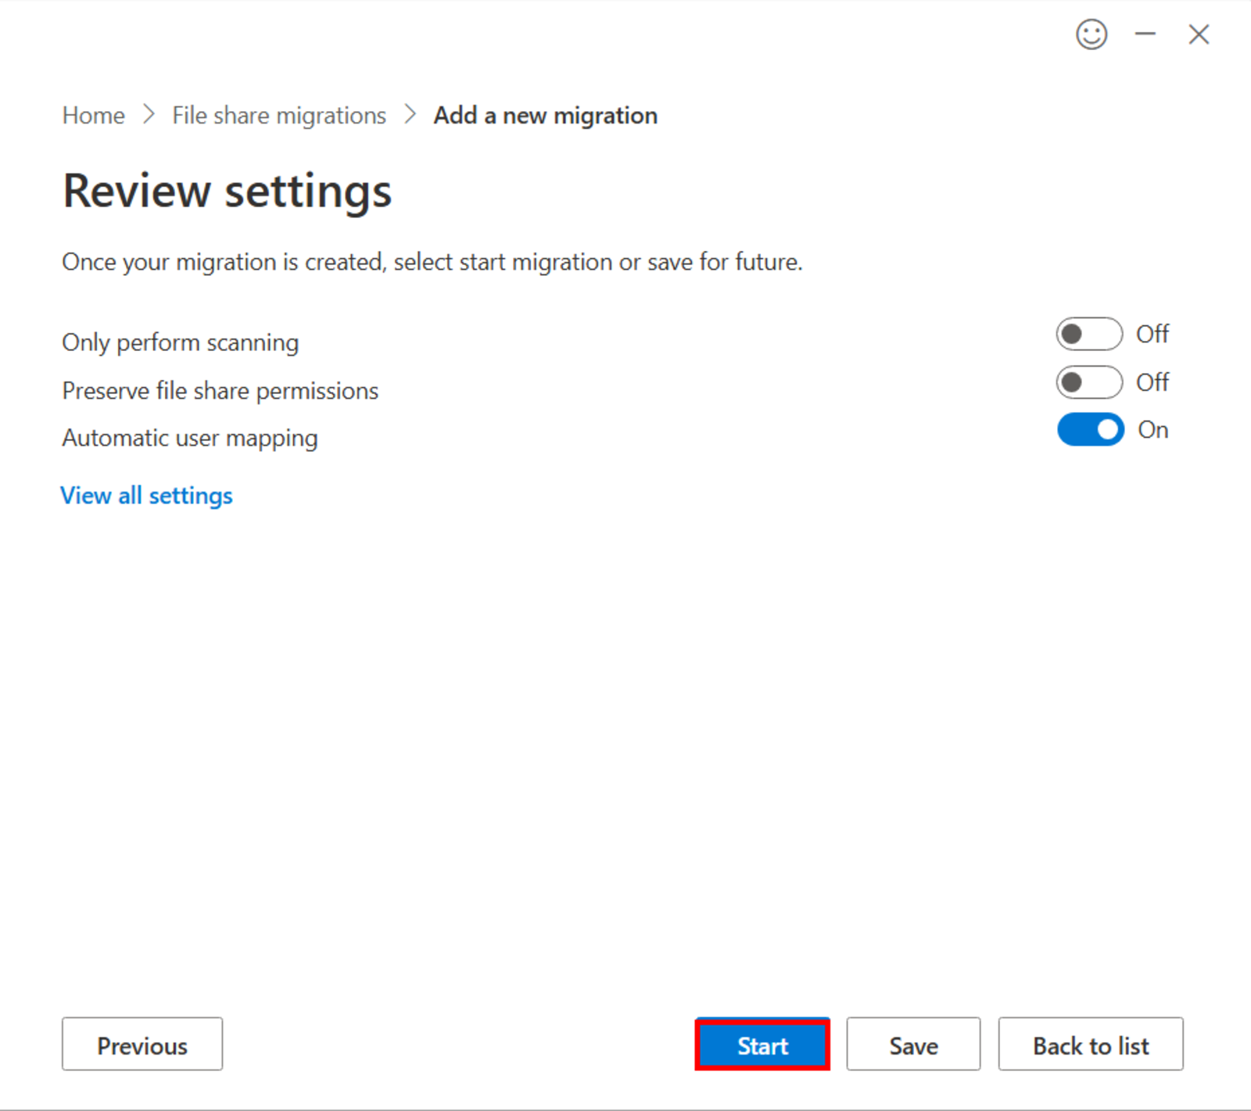Save the migration for later
Viewport: 1251px width, 1111px height.
pos(912,1045)
